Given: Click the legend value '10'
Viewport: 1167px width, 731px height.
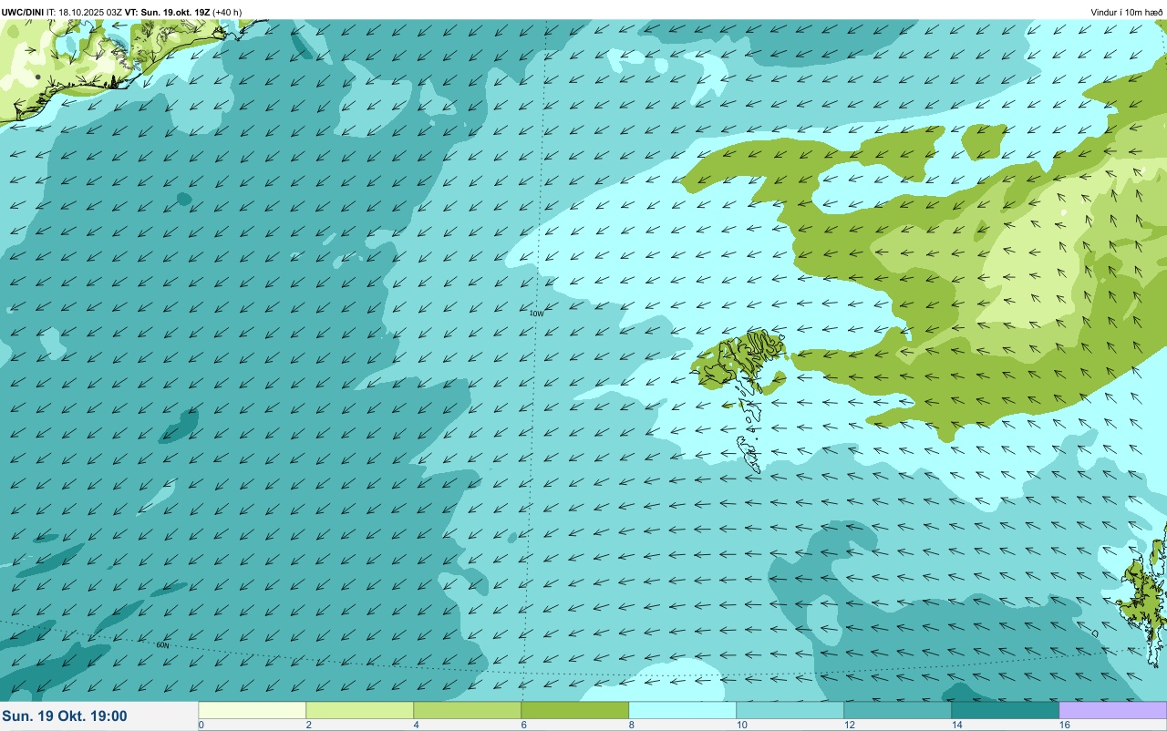Looking at the screenshot, I should pyautogui.click(x=741, y=725).
